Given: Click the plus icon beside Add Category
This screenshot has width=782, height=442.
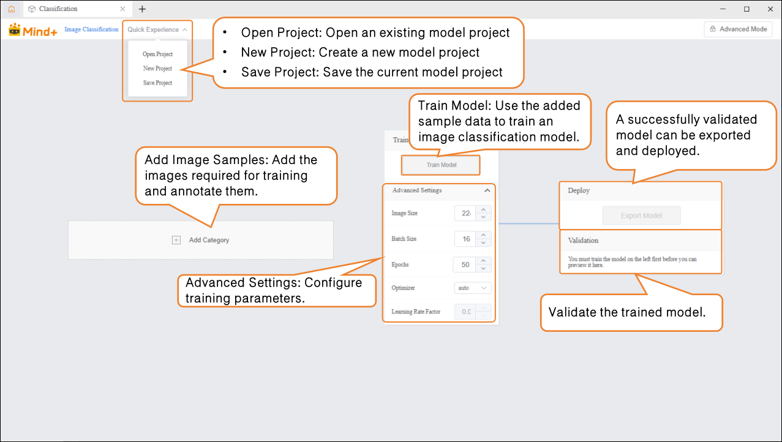Looking at the screenshot, I should (176, 240).
